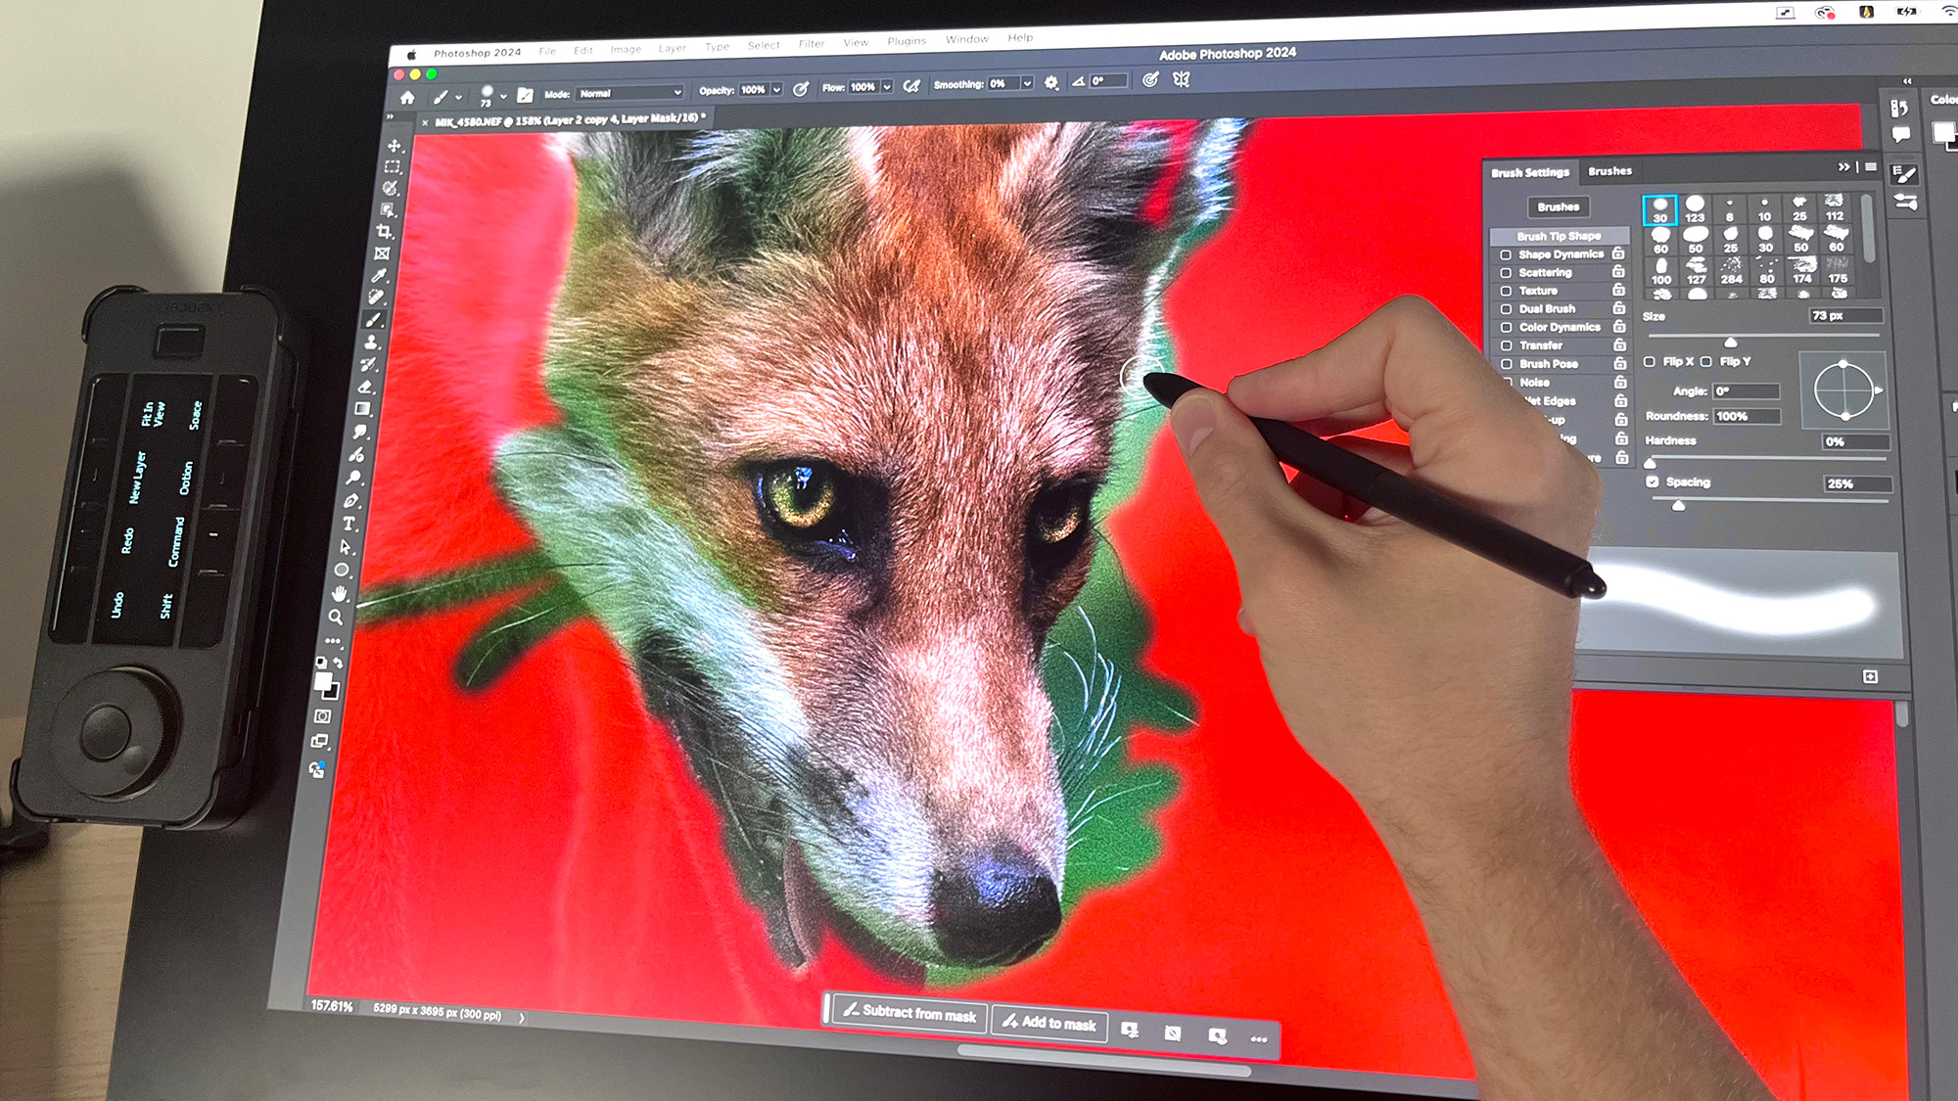Enable Scattering checkbox
The image size is (1958, 1101).
point(1506,273)
